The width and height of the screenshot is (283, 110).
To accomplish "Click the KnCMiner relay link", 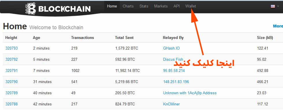I will pyautogui.click(x=171, y=104).
